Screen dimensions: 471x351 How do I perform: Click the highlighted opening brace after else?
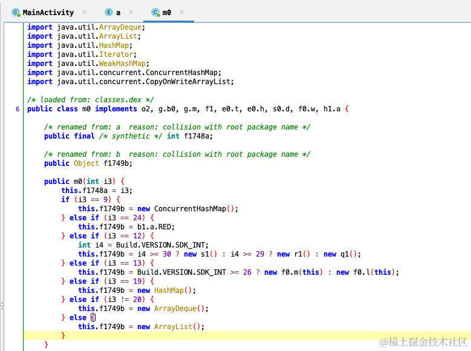pyautogui.click(x=93, y=318)
